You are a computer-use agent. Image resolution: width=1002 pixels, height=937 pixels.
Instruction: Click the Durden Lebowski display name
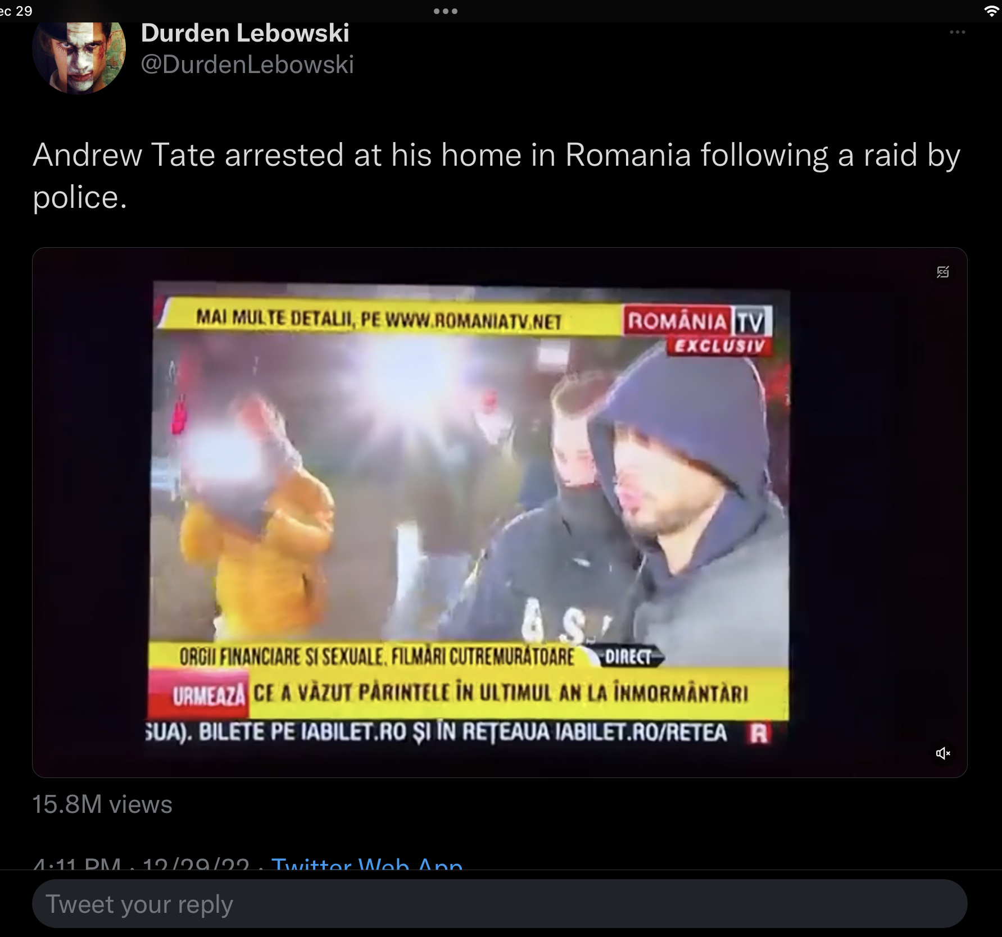point(245,33)
